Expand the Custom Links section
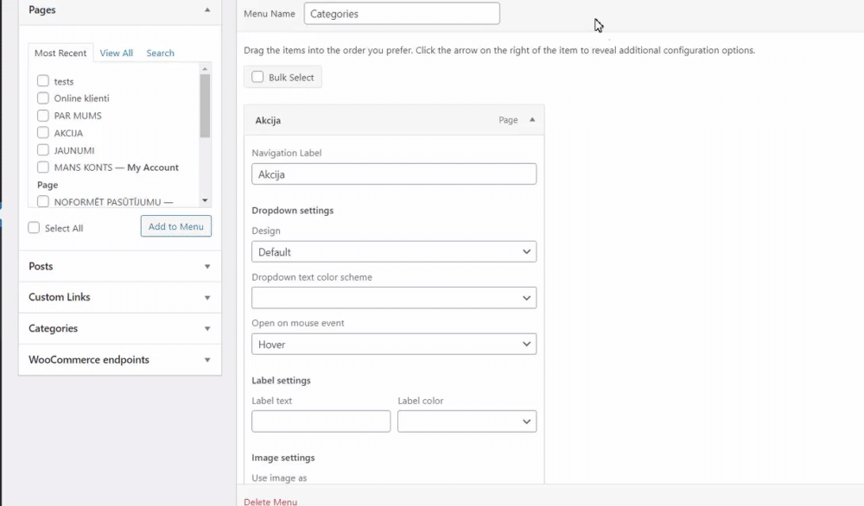Viewport: 864px width, 506px height. (x=207, y=298)
